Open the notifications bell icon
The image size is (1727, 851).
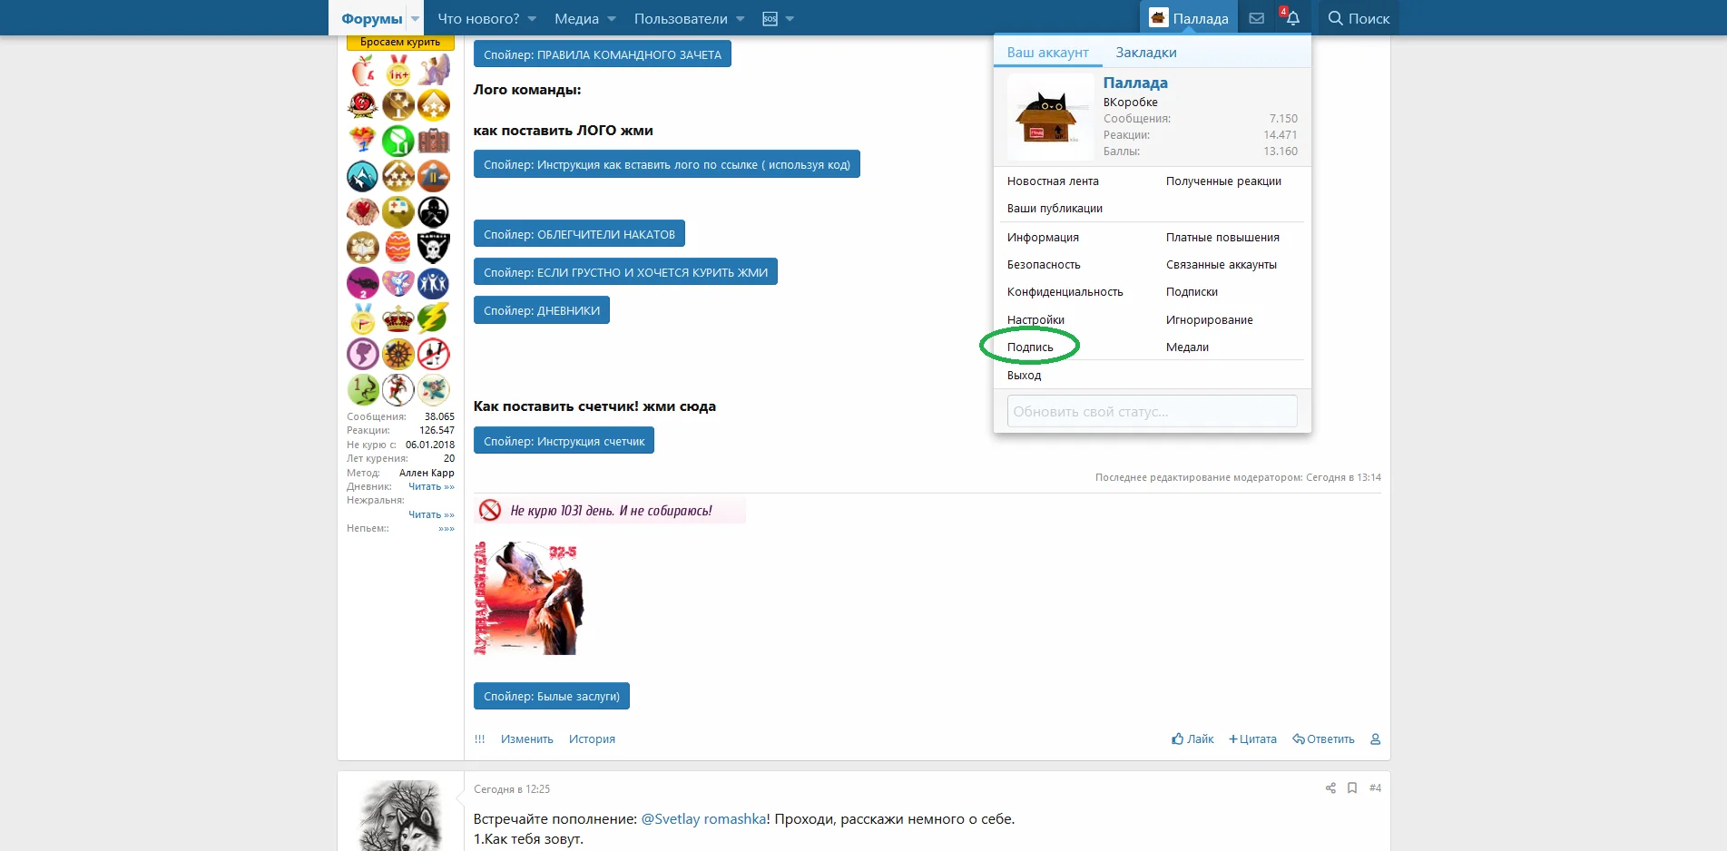[x=1292, y=18]
